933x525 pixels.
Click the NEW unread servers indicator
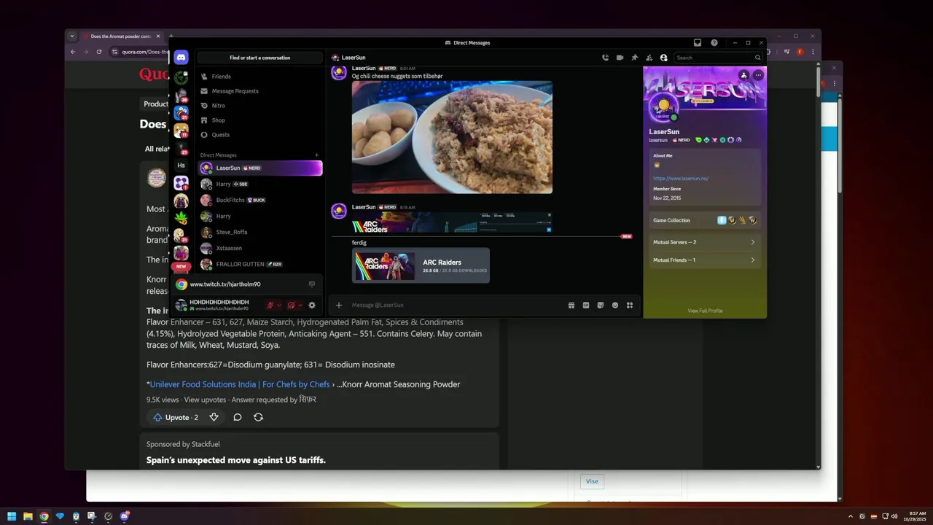coord(181,267)
